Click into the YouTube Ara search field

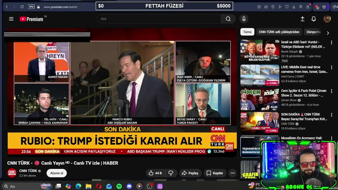[159, 19]
